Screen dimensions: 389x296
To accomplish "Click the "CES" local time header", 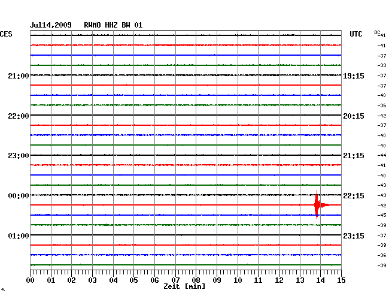I will coord(6,34).
